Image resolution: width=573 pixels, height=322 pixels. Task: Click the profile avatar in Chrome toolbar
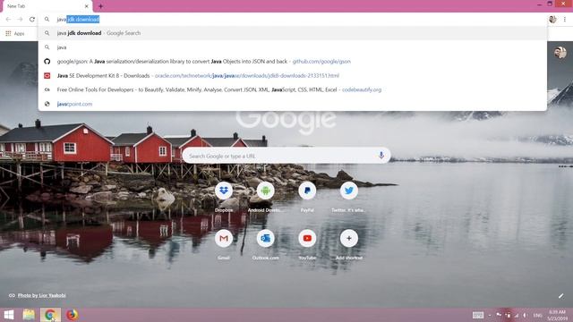point(552,20)
